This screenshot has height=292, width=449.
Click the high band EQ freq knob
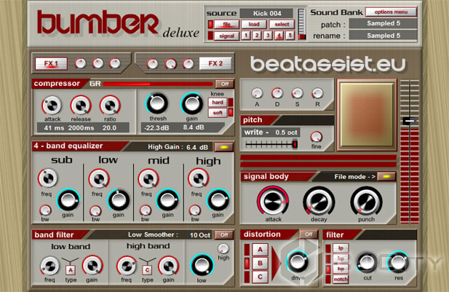point(198,178)
